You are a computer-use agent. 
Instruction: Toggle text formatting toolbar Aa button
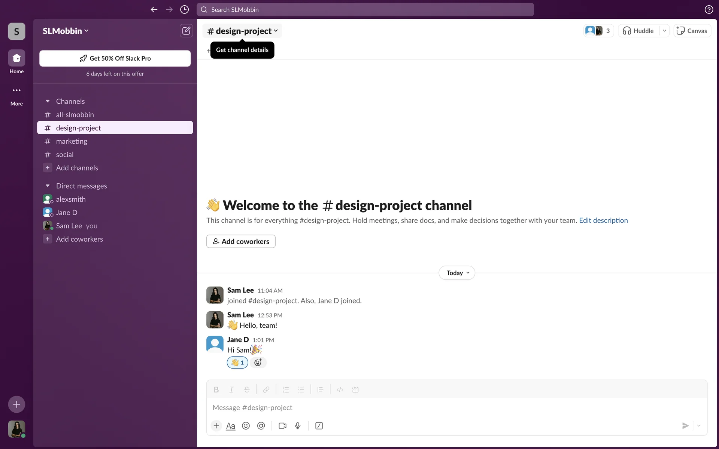pos(231,426)
